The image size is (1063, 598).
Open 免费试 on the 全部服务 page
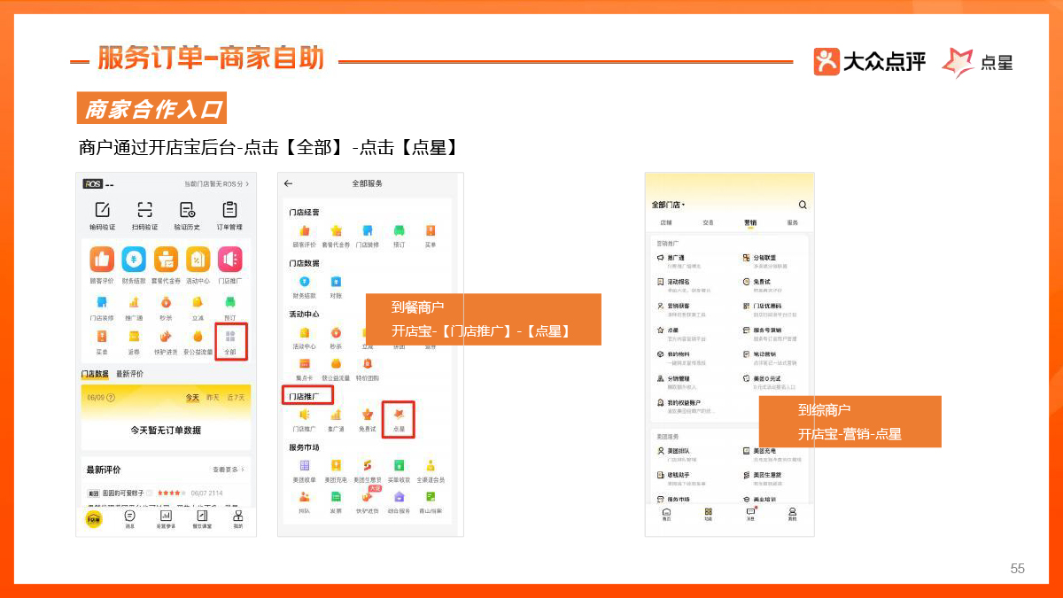pos(367,419)
